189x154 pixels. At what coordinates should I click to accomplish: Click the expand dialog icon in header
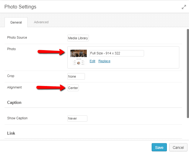click(x=184, y=7)
